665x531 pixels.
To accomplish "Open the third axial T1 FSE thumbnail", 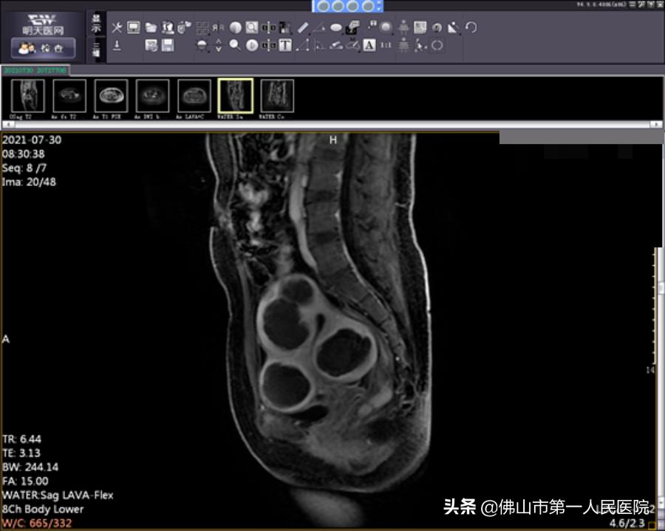I will point(111,96).
